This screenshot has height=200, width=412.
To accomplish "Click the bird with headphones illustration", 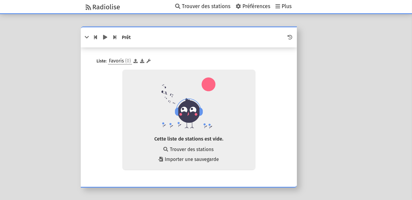I will click(189, 111).
